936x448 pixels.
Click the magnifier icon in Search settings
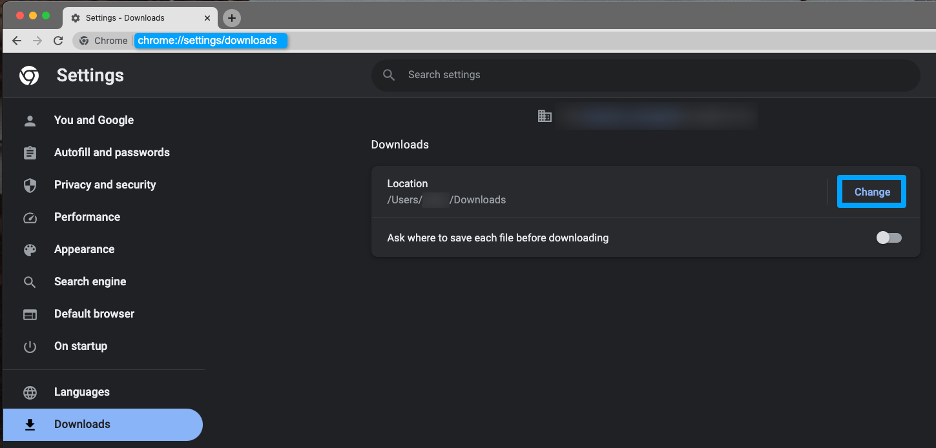coord(389,75)
